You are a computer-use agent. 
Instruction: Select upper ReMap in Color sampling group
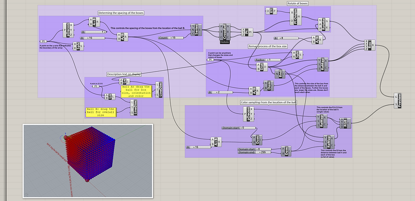click(x=322, y=121)
